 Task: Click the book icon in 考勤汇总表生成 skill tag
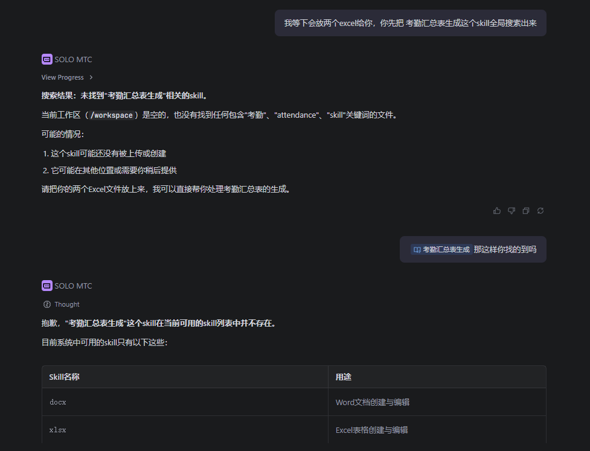(x=417, y=250)
